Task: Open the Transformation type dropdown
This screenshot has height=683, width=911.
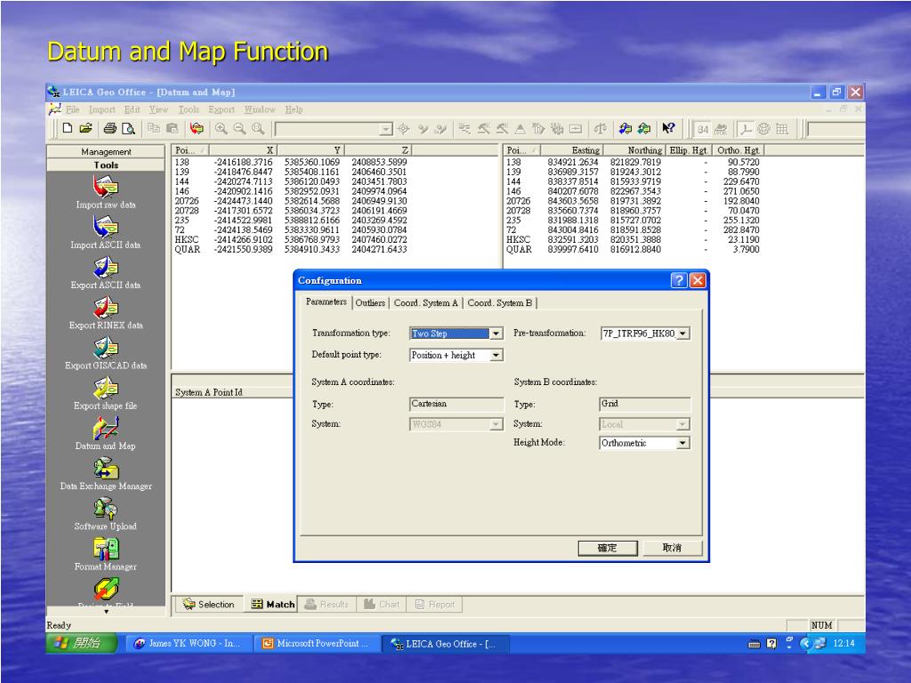Action: pos(496,333)
